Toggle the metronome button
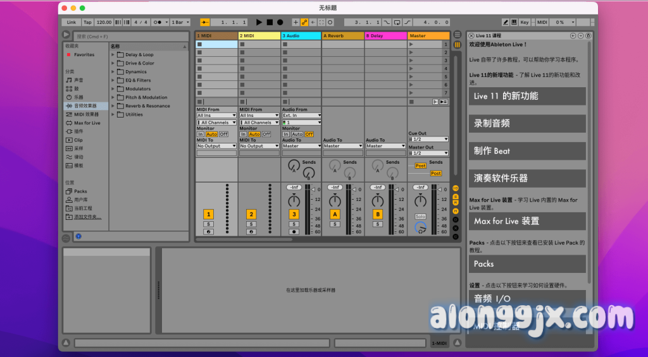 pos(158,22)
